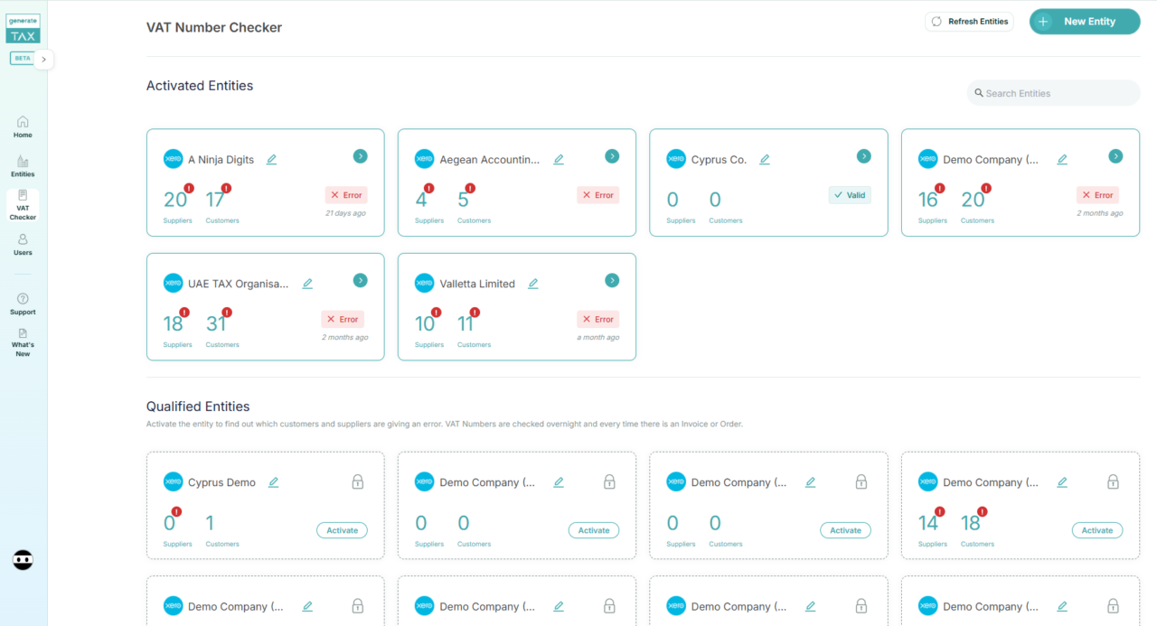Click the Refresh Entities button
Screen dimensions: 1157x626
tap(969, 21)
